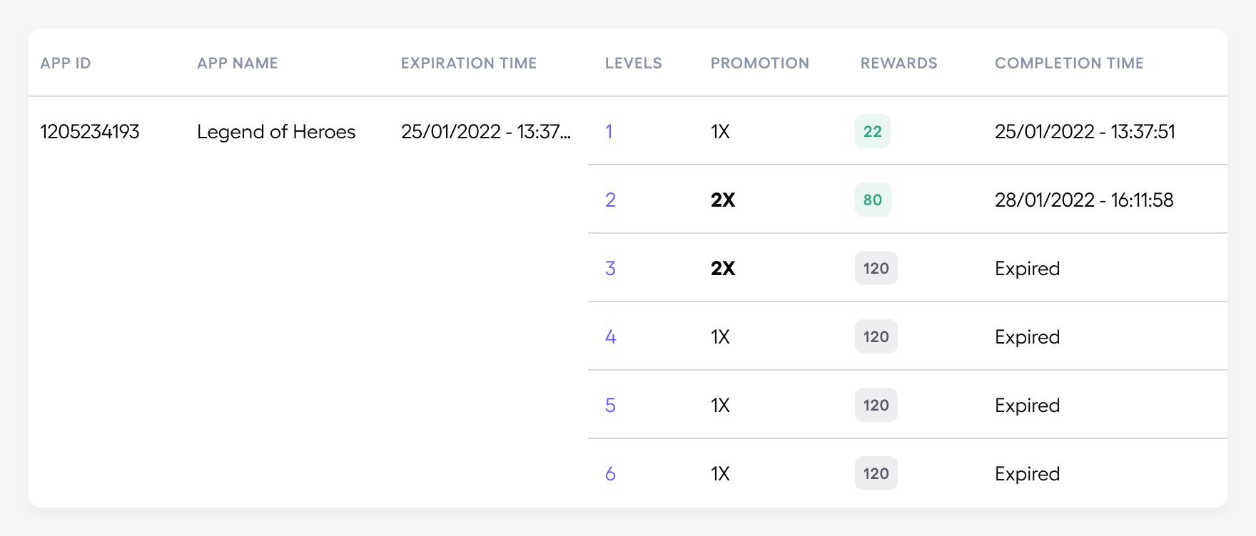Select the 1X promotion for level 5
The image size is (1256, 536).
pos(720,405)
